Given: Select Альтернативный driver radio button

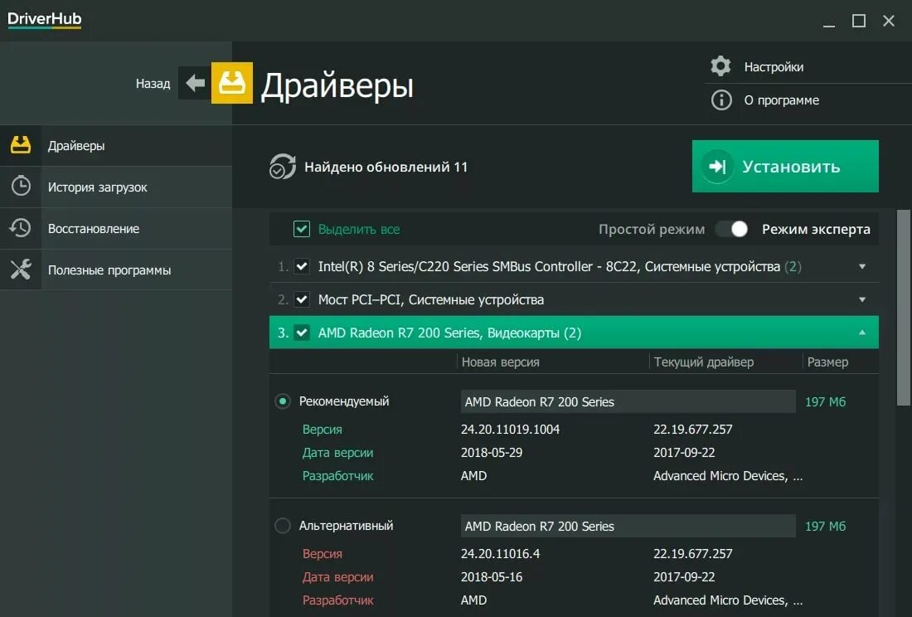Looking at the screenshot, I should (x=283, y=526).
